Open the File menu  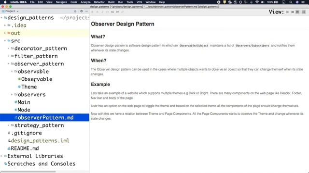[32, 2]
